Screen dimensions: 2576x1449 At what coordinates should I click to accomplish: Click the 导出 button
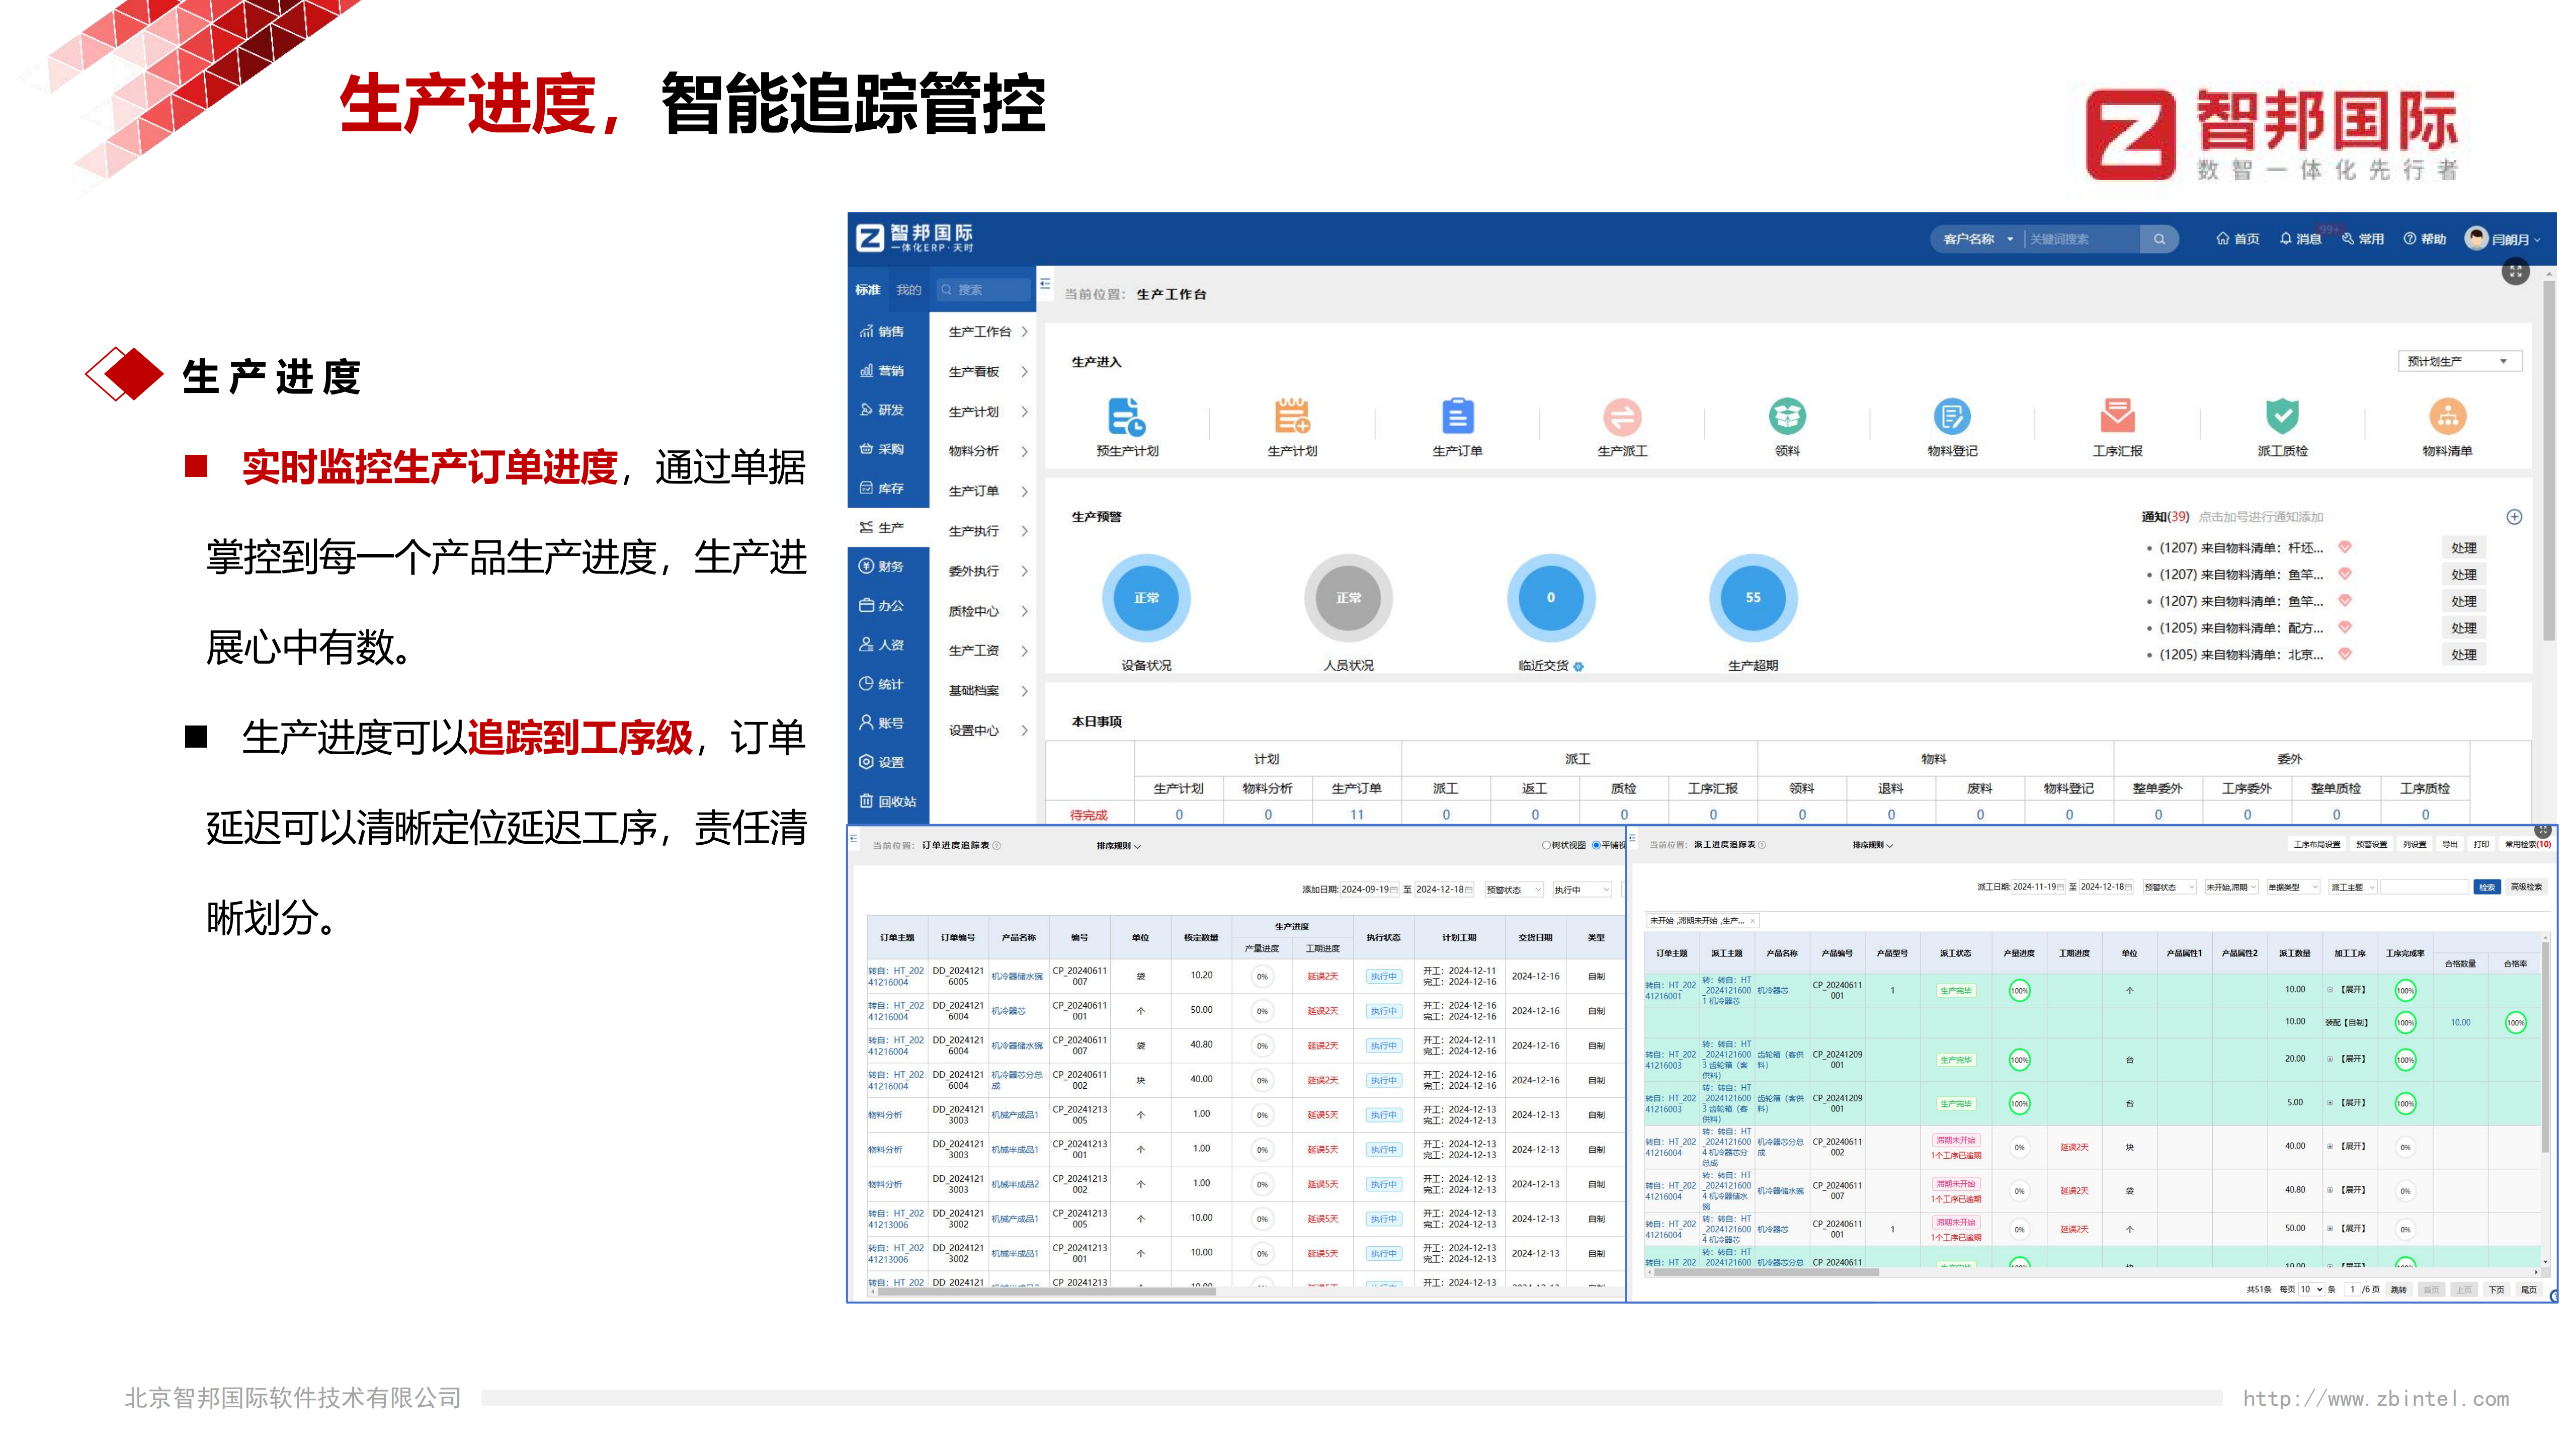click(2450, 845)
